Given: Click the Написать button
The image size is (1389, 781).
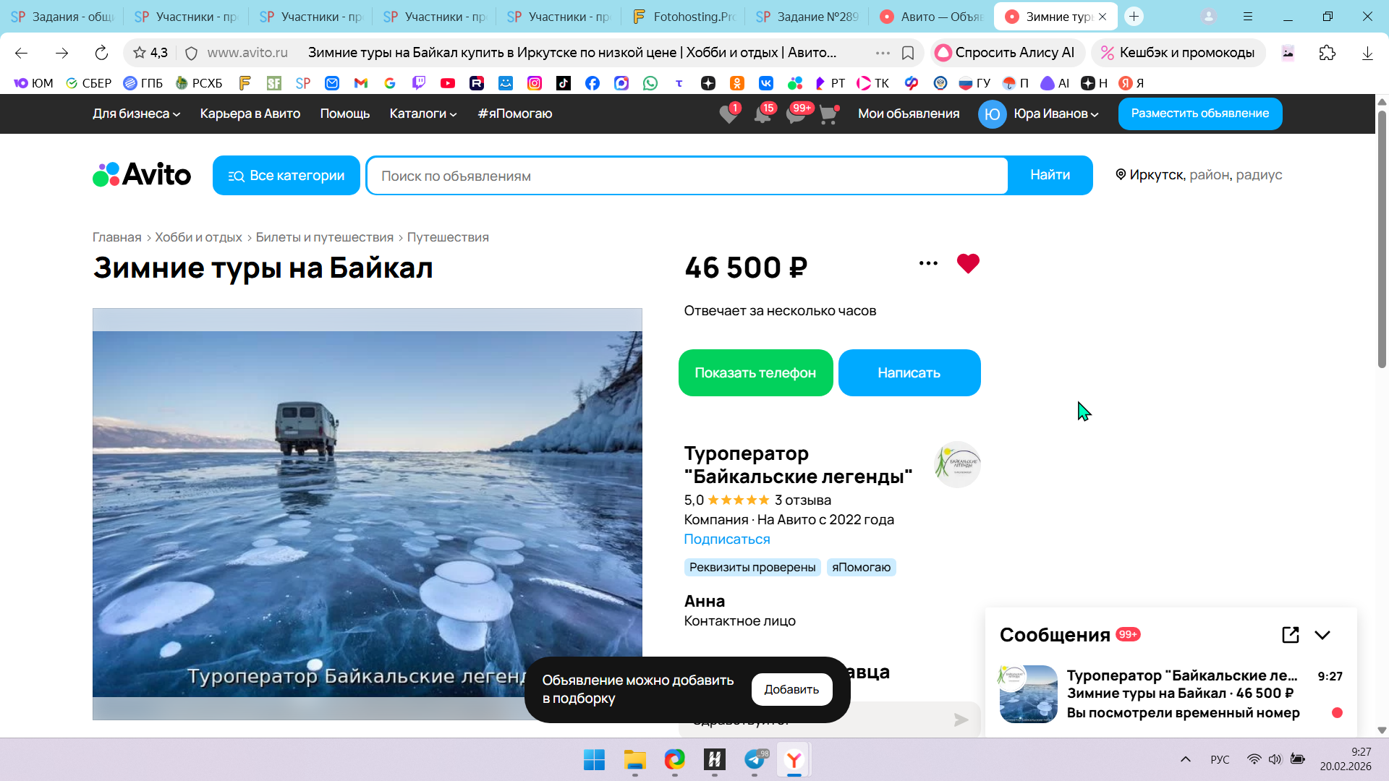Looking at the screenshot, I should click(x=909, y=373).
